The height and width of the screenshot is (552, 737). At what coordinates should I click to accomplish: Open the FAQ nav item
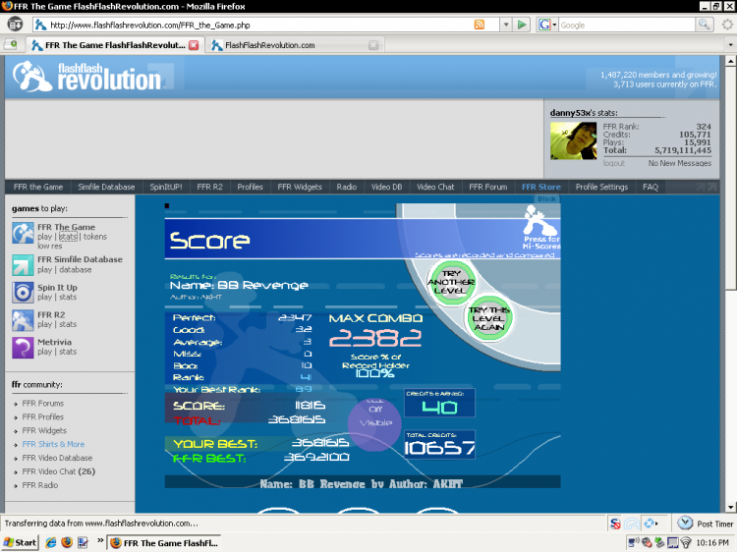[651, 187]
